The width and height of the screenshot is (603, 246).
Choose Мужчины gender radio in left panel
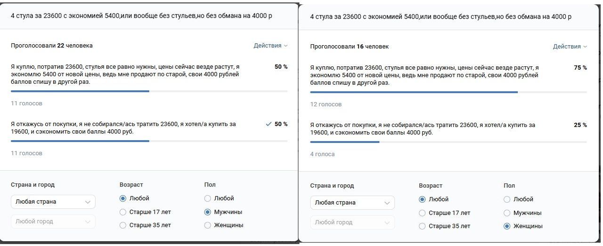pos(208,212)
